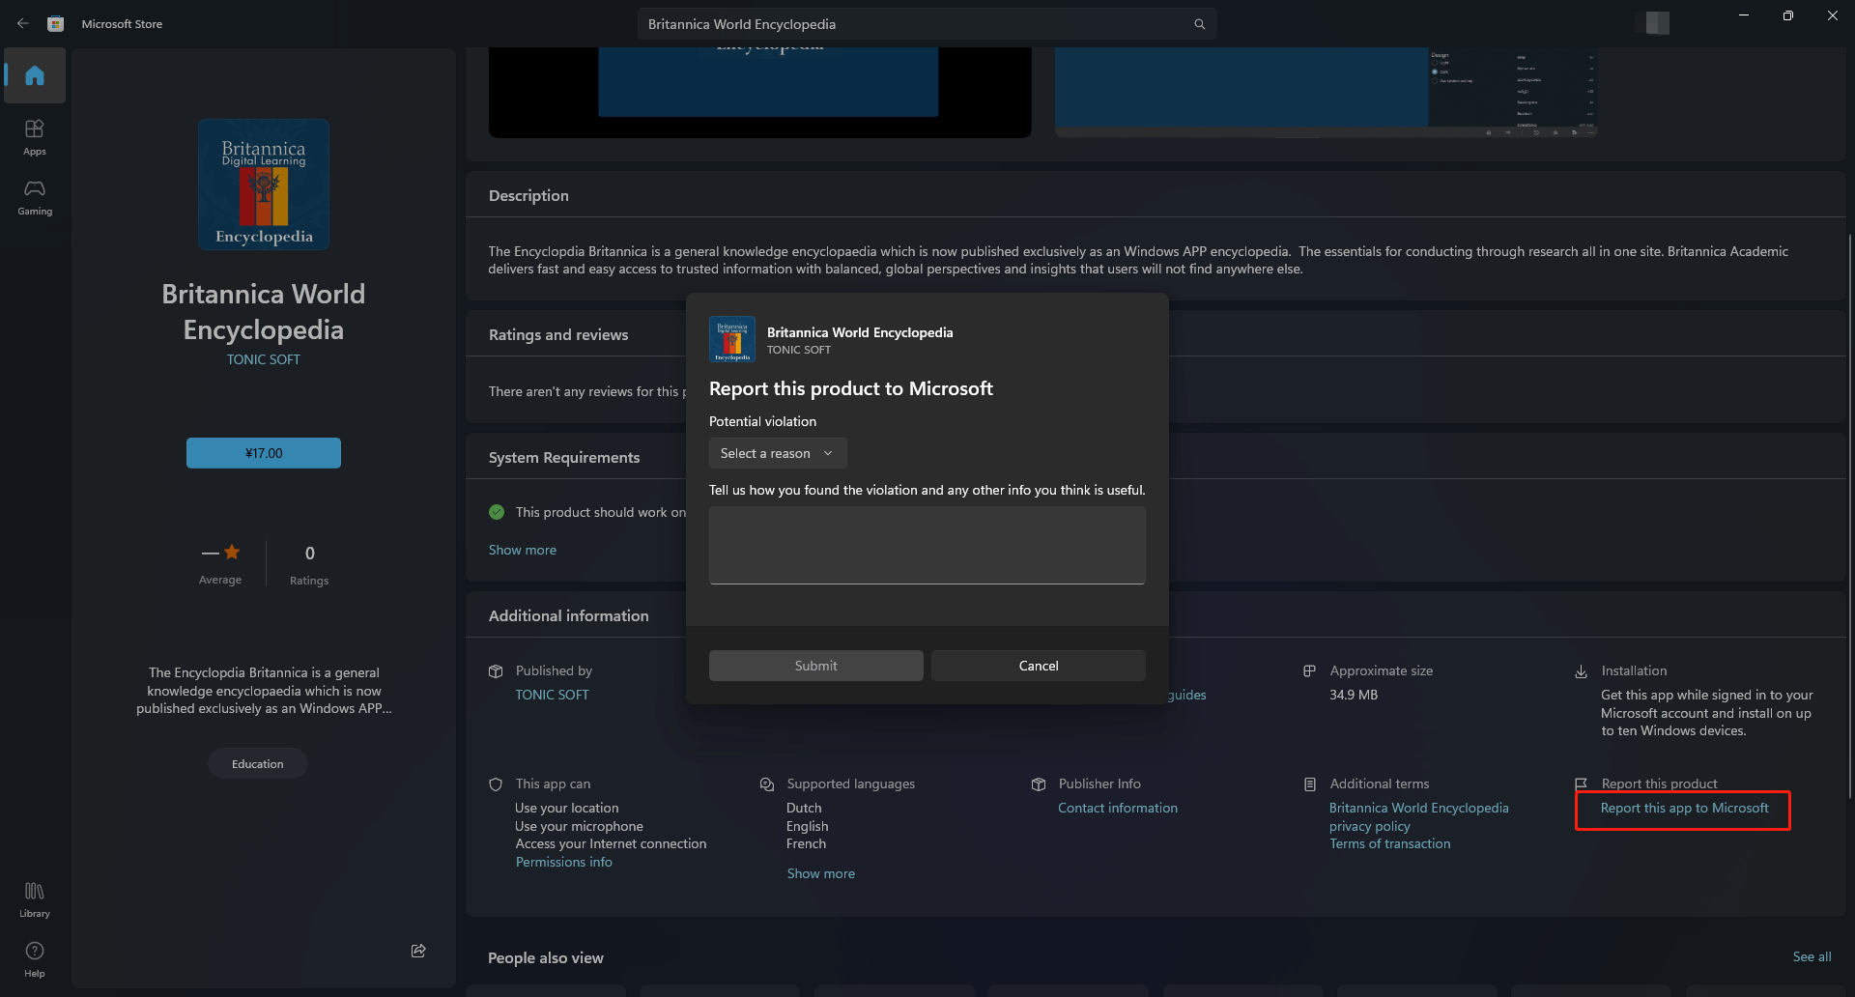Click the This app can shield icon
The height and width of the screenshot is (997, 1855).
tap(496, 784)
